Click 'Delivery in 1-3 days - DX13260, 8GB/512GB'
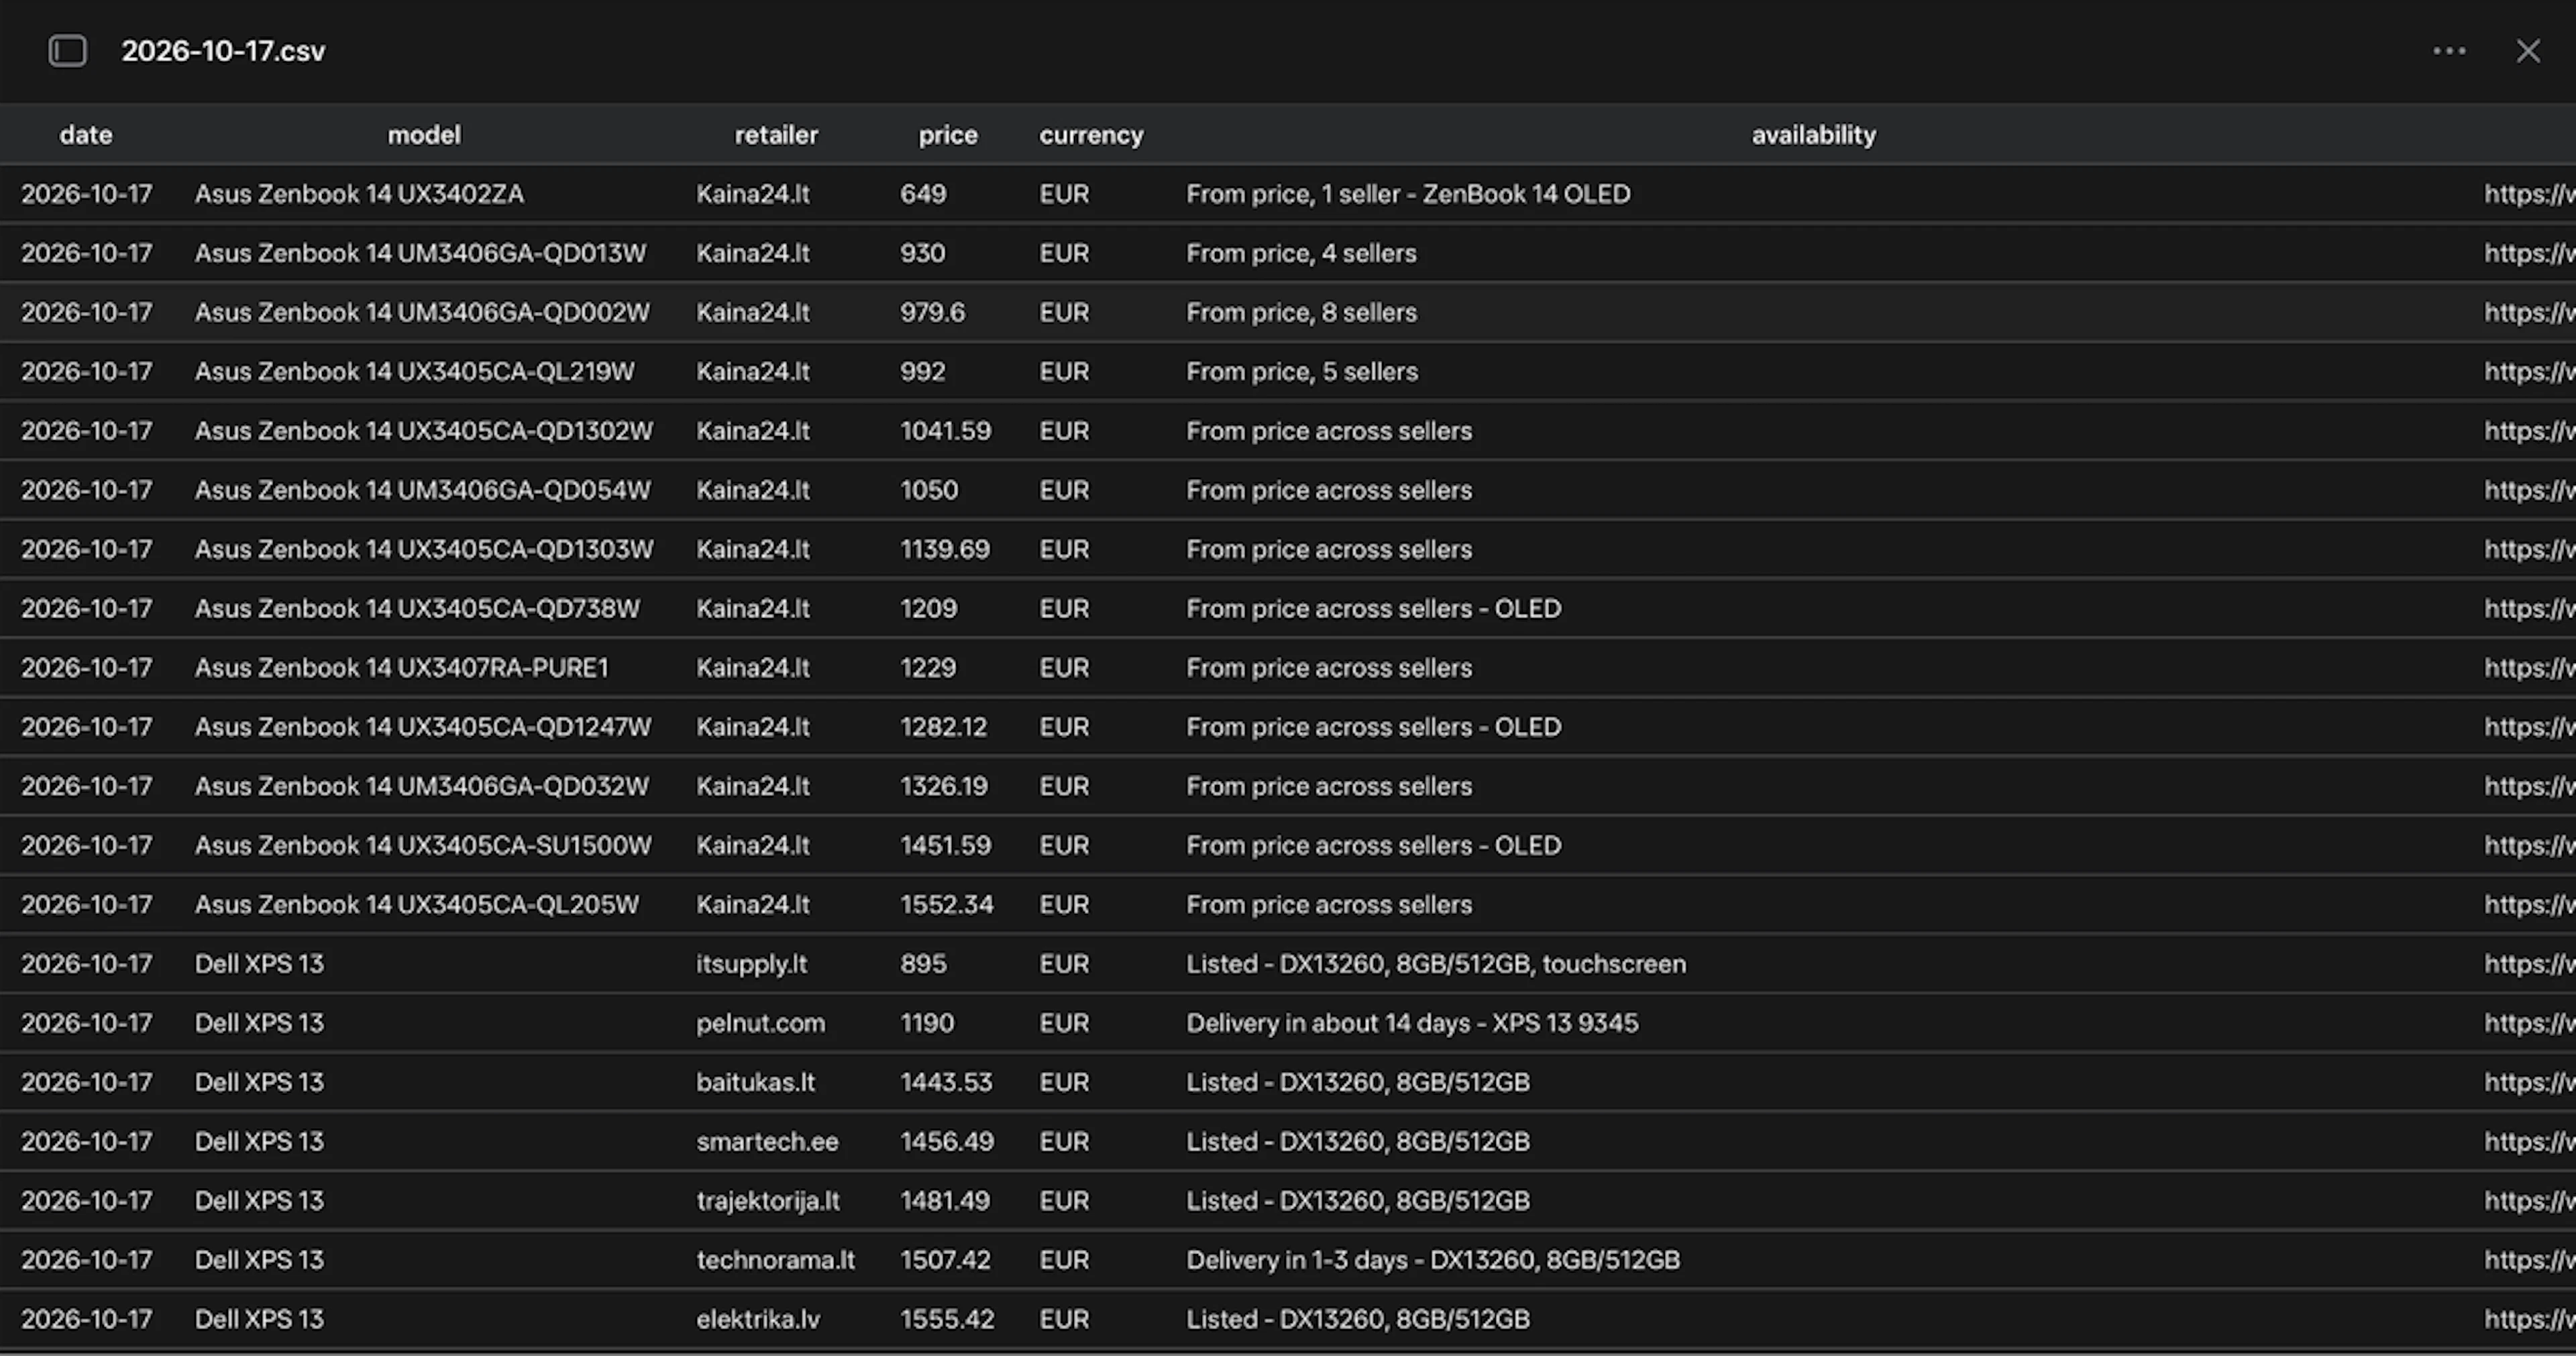 (1433, 1260)
